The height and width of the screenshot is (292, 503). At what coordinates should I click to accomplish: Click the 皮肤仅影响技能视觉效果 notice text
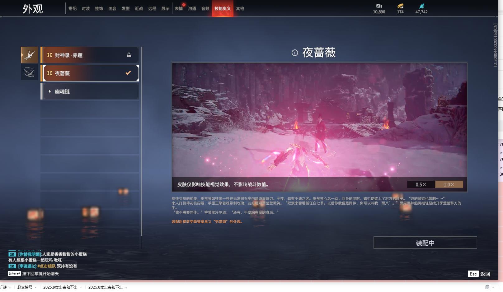pyautogui.click(x=223, y=184)
